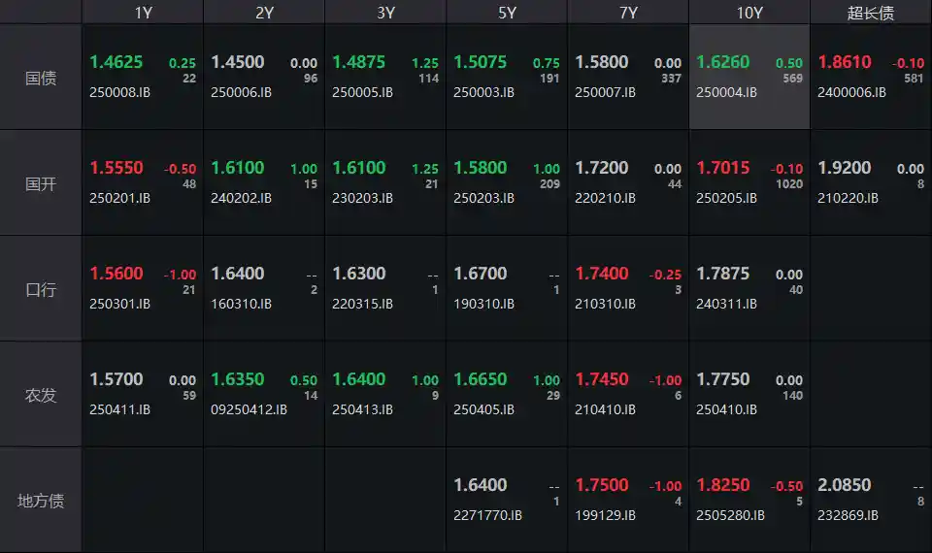Choose the 农发 row label
932x553 pixels.
(x=41, y=395)
